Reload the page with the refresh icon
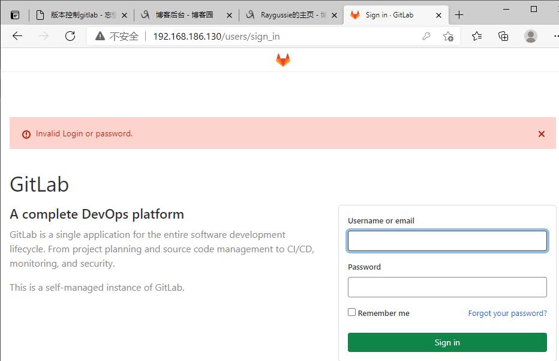The width and height of the screenshot is (559, 361). (70, 35)
